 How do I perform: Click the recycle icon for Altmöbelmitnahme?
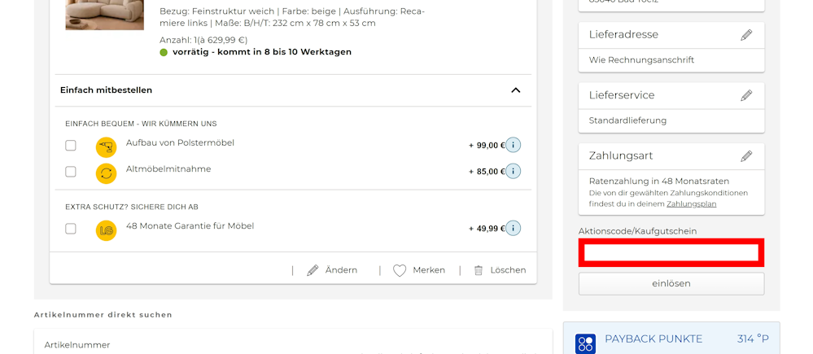[107, 173]
